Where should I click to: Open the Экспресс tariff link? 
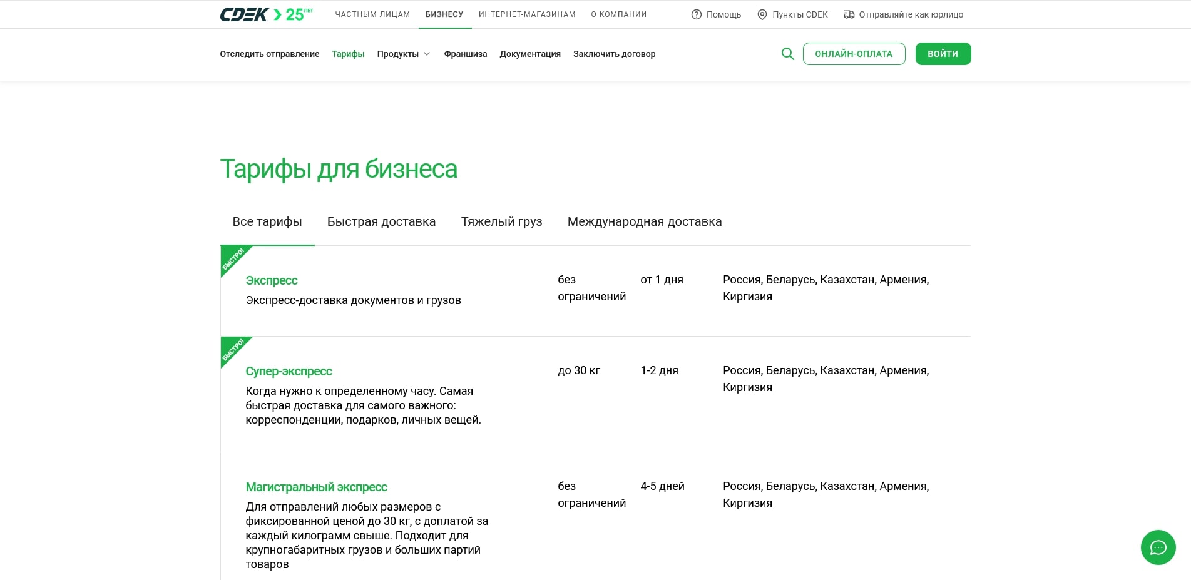[272, 281]
